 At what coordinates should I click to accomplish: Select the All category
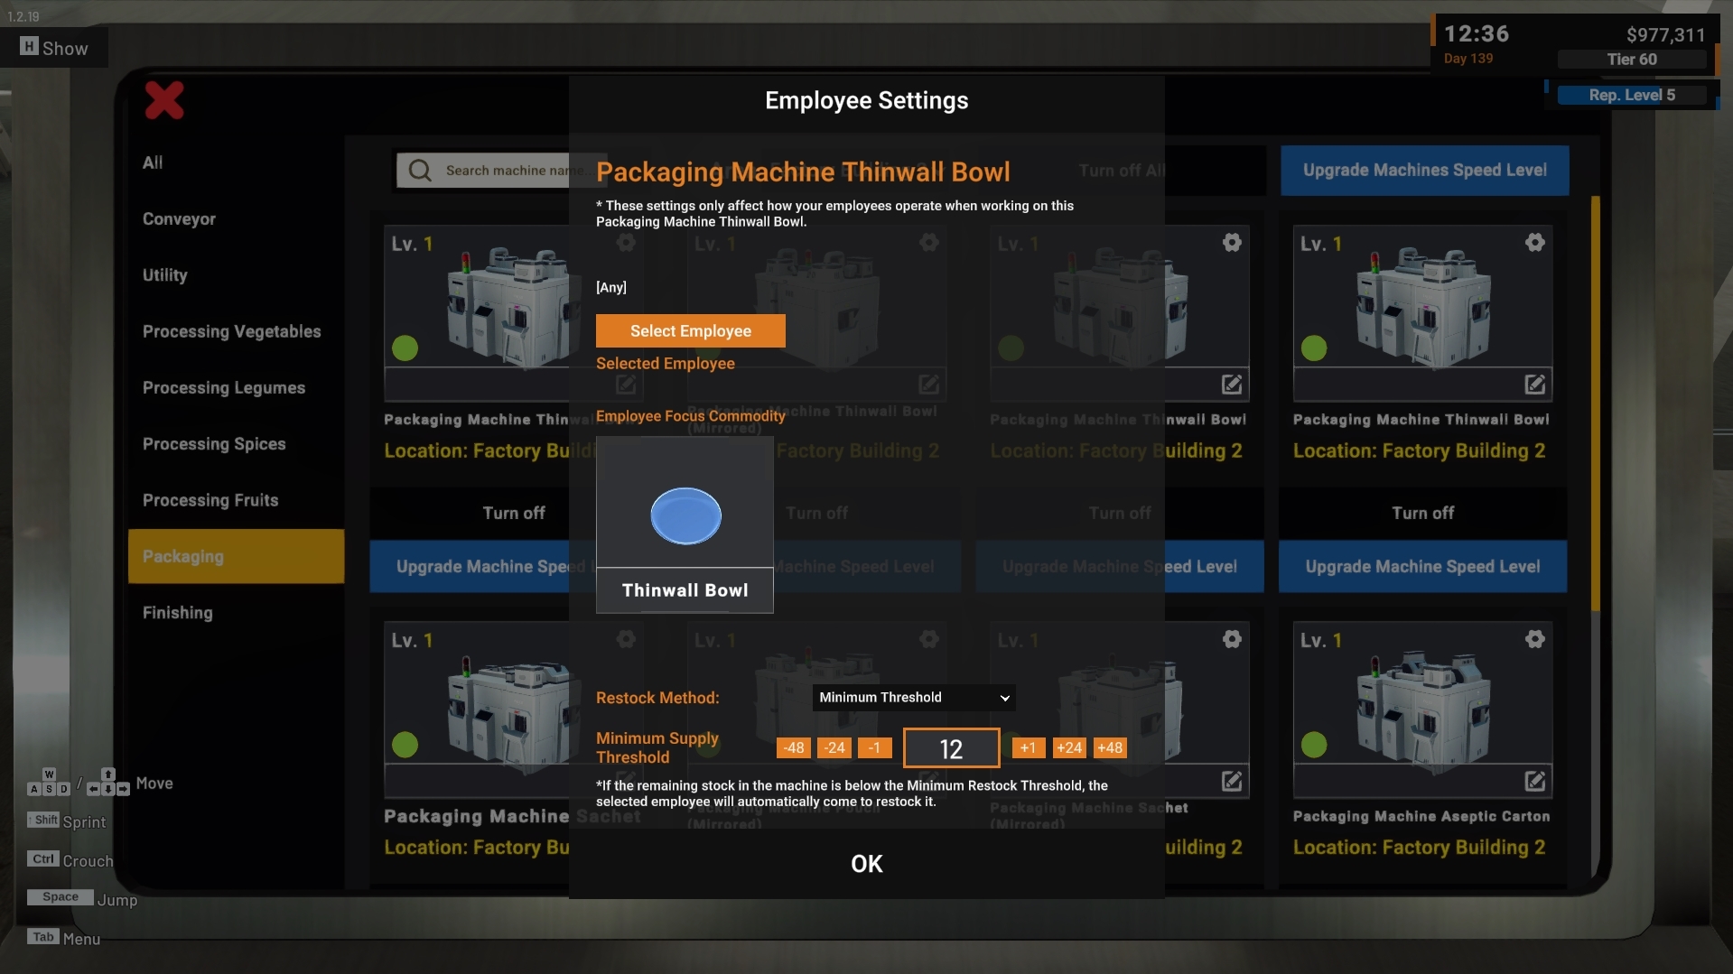[153, 162]
